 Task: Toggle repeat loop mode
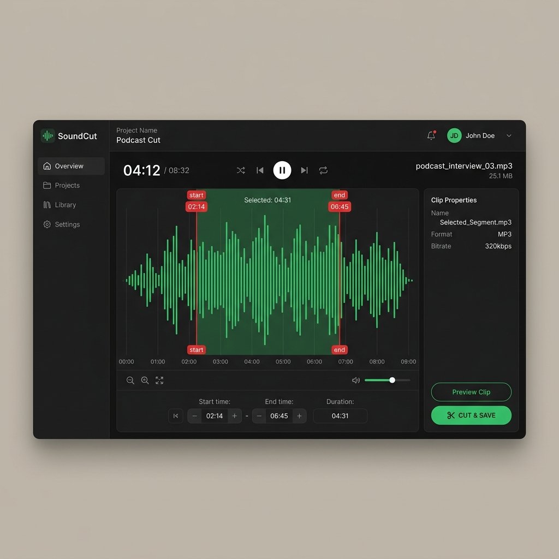[323, 170]
